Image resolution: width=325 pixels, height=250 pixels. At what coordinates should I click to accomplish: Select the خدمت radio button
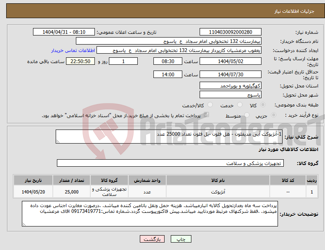point(240,105)
